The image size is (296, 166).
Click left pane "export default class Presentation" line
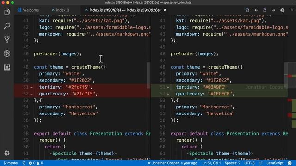pyautogui.click(x=92, y=133)
